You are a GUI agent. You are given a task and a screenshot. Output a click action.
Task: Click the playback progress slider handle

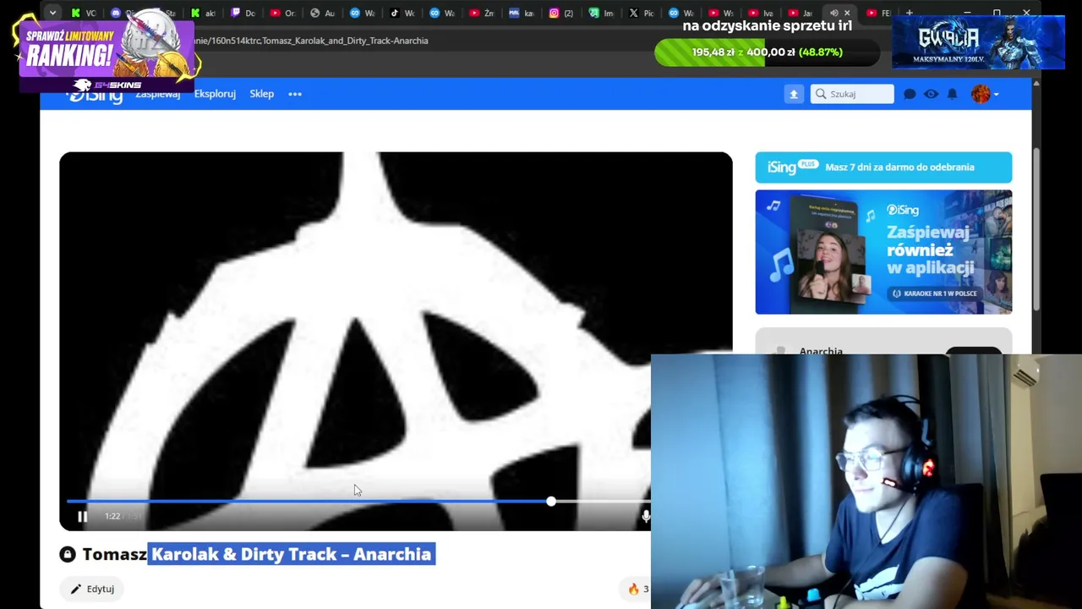tap(551, 502)
